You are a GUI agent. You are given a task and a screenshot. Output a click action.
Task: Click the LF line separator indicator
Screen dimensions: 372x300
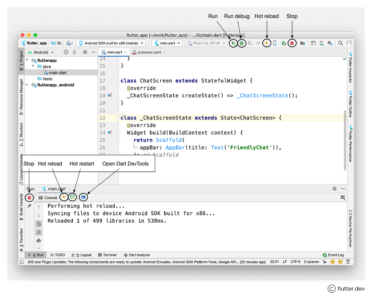tap(285, 262)
